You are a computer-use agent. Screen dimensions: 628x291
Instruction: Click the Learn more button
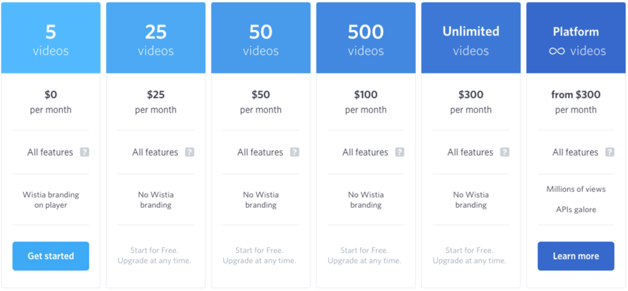click(x=576, y=256)
